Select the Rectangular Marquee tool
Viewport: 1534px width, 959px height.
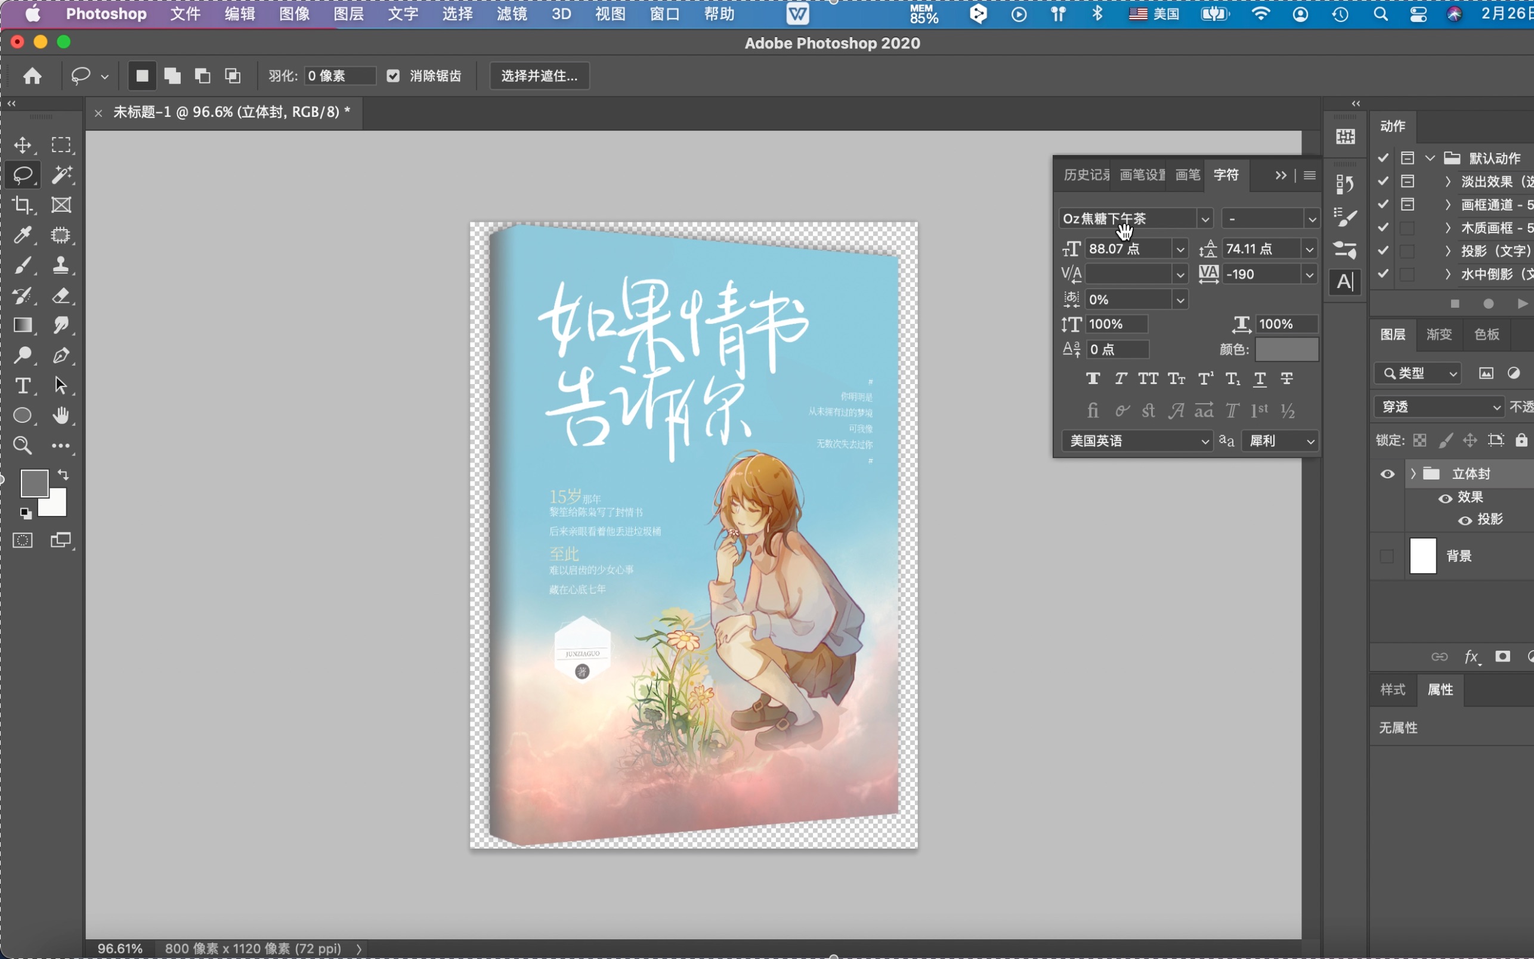click(61, 146)
